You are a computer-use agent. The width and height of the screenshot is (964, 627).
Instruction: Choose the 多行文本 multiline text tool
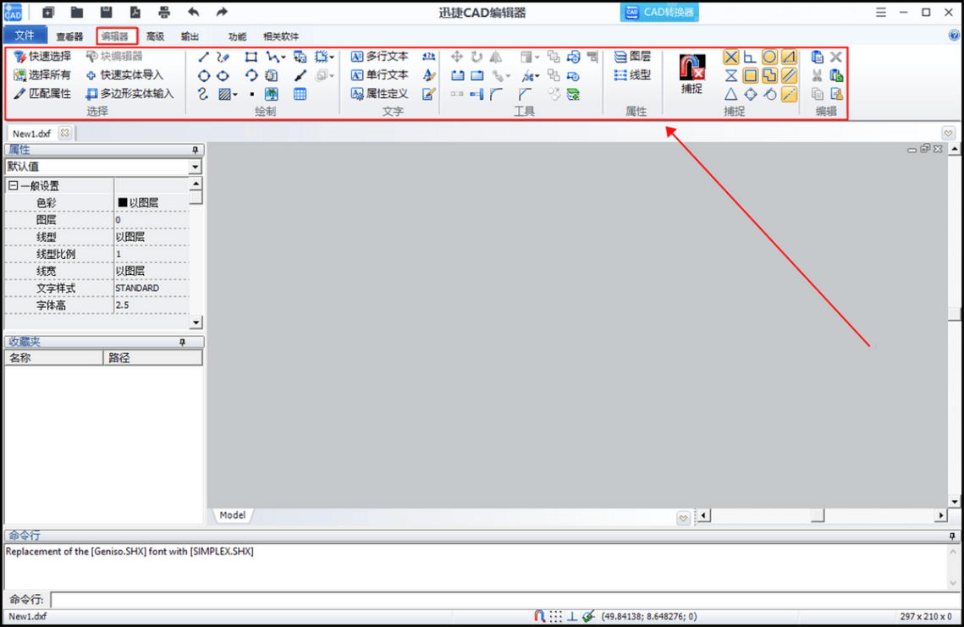pyautogui.click(x=379, y=57)
